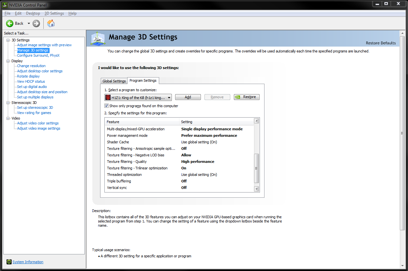Select the Power management mode row
The image size is (408, 271).
179,135
